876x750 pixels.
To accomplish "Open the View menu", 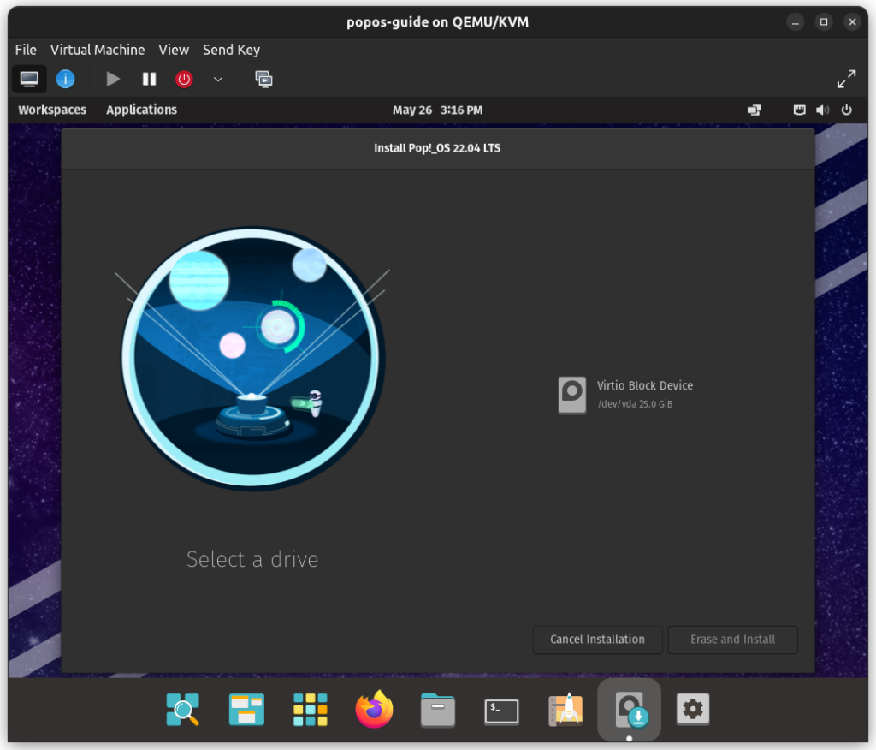I will tap(174, 50).
